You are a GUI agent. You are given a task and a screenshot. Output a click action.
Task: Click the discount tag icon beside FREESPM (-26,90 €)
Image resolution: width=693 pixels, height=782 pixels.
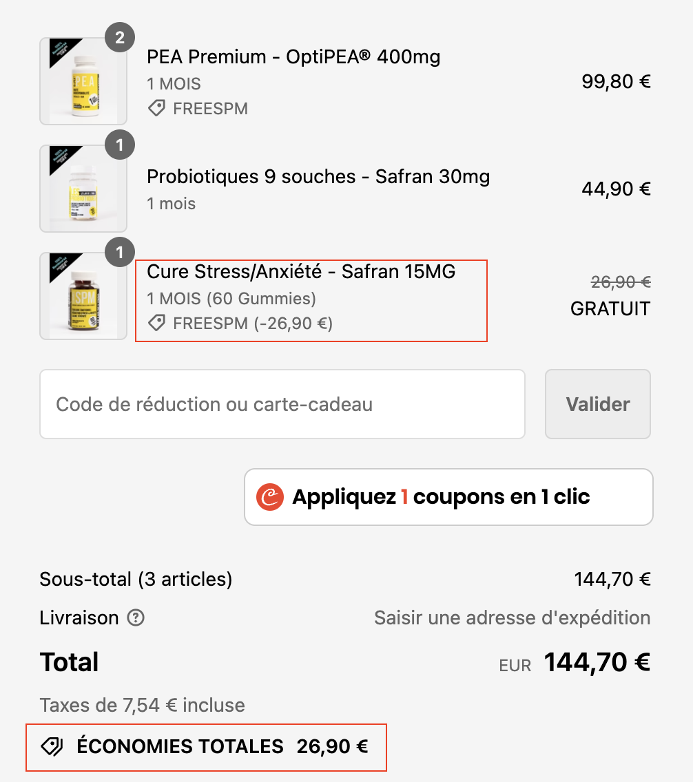click(x=156, y=323)
